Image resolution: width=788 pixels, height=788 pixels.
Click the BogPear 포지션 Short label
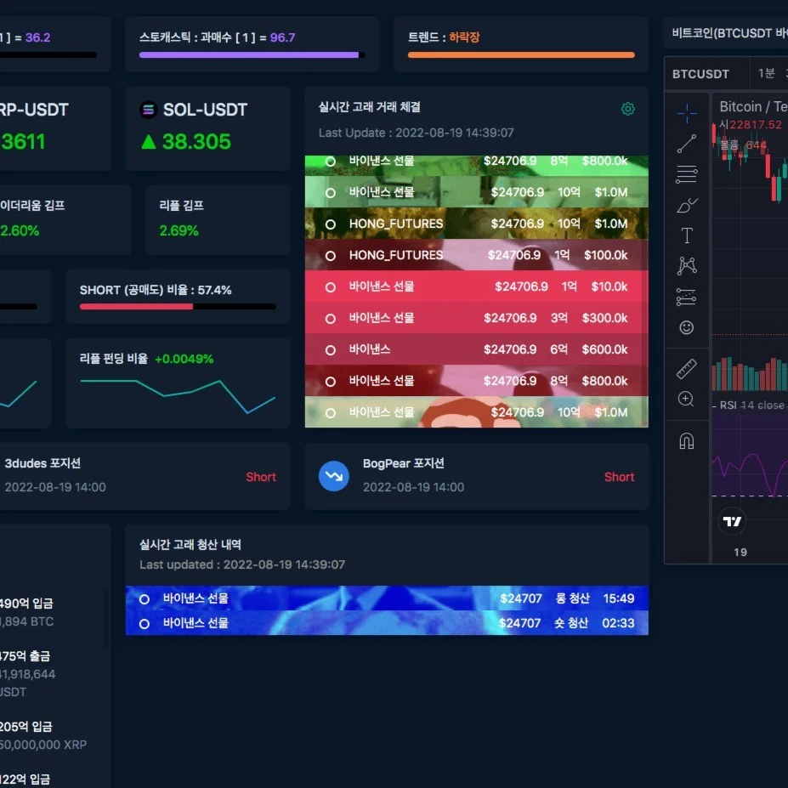point(619,477)
